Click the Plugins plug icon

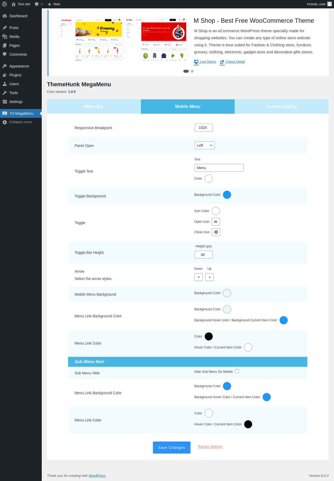[5, 75]
